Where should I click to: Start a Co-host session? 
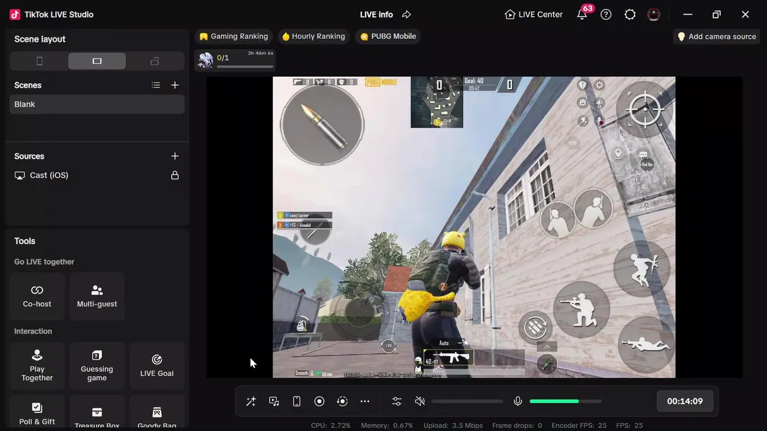(x=37, y=296)
